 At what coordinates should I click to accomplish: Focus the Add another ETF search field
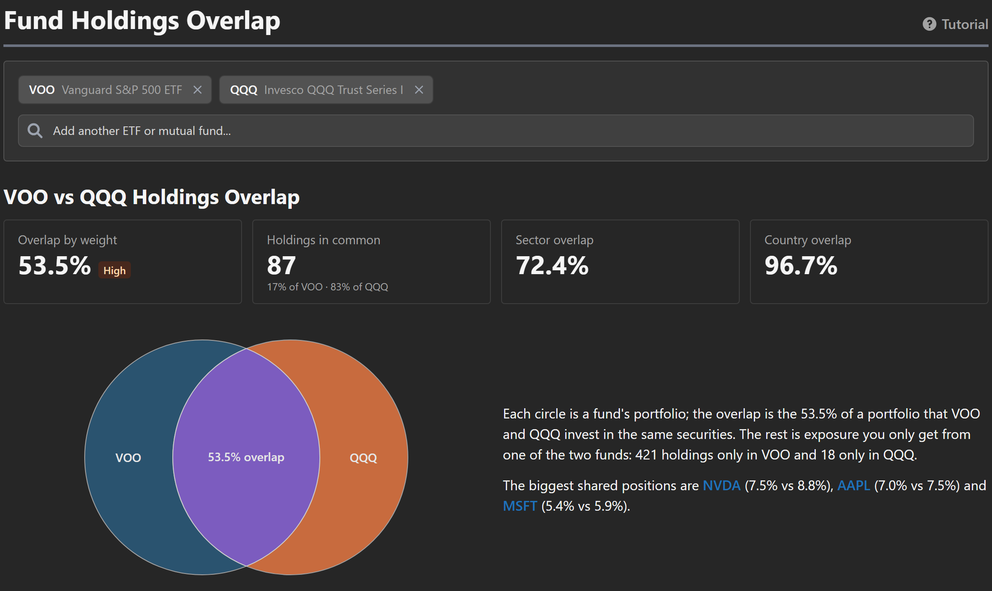(496, 131)
